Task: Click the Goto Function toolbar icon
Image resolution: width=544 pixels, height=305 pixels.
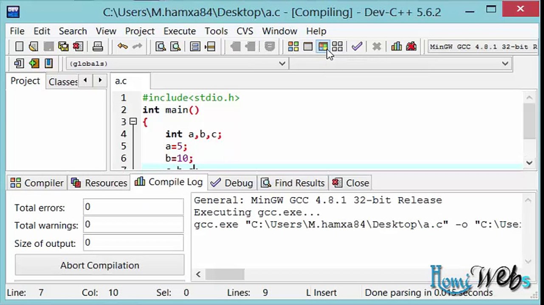Action: coord(195,47)
